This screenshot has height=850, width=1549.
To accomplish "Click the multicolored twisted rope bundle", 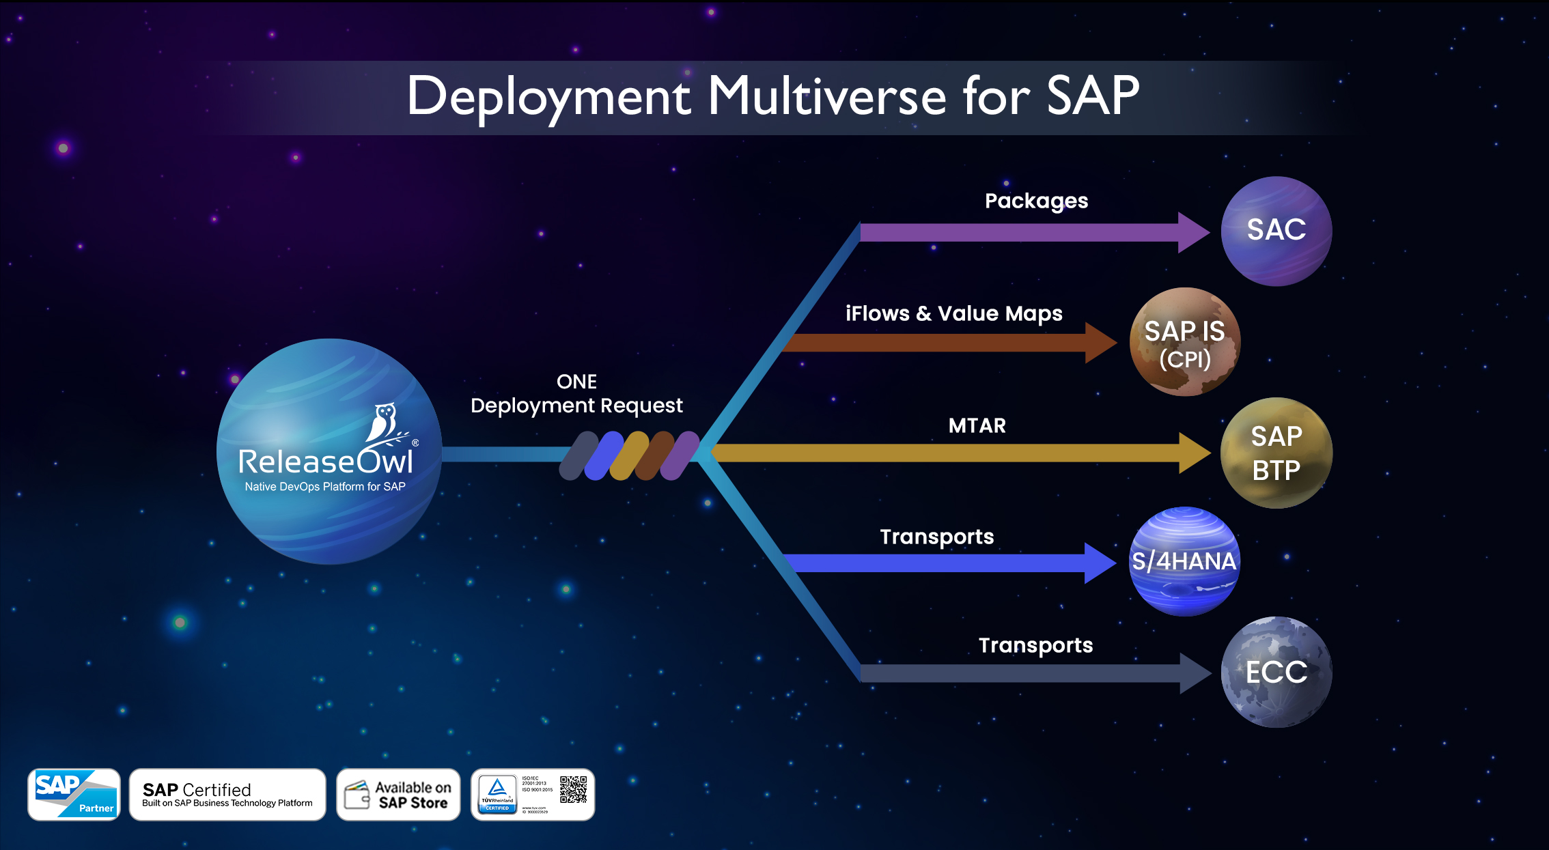I will 629,455.
